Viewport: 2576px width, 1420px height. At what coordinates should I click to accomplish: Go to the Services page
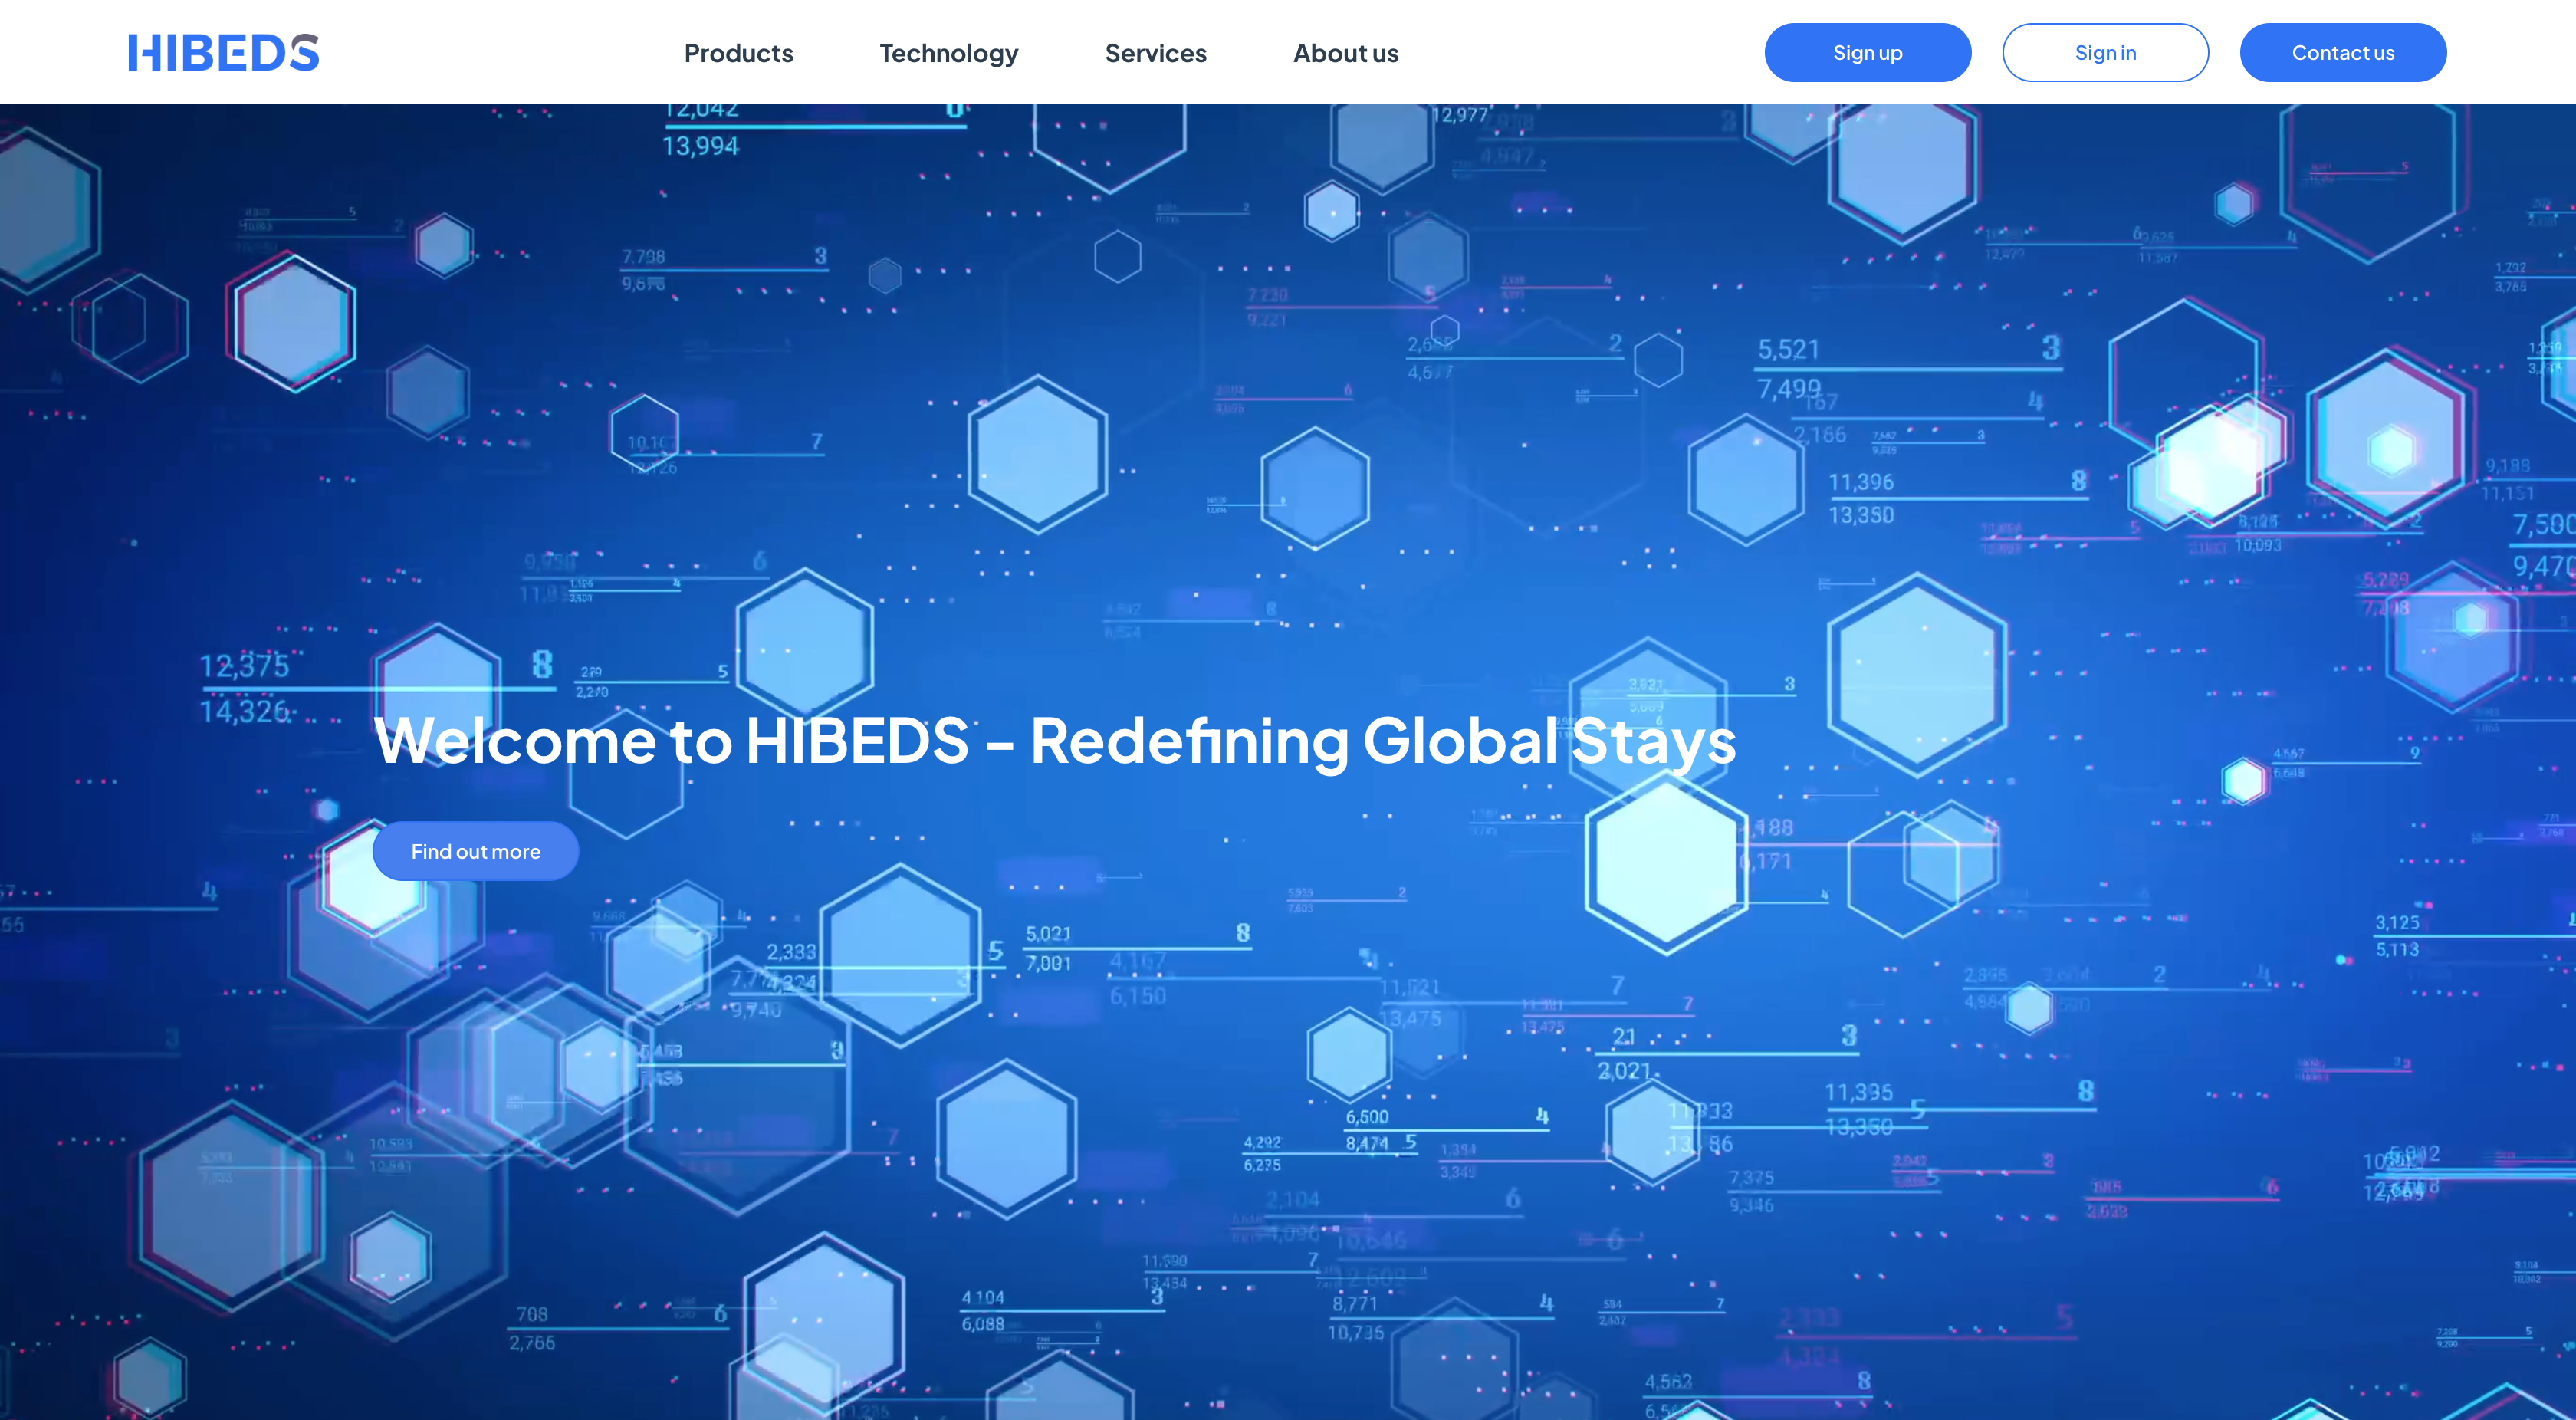(x=1155, y=53)
